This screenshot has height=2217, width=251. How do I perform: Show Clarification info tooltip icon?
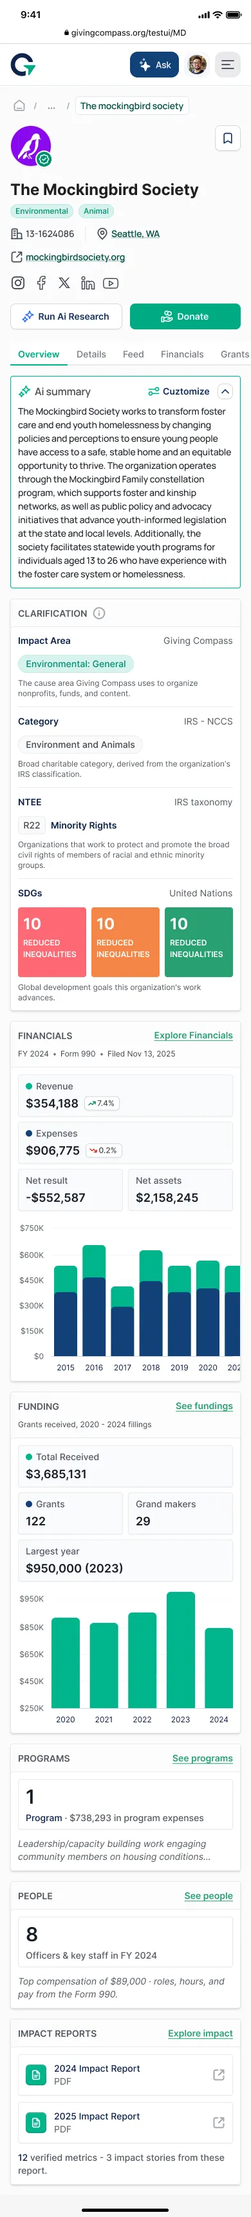[x=98, y=614]
